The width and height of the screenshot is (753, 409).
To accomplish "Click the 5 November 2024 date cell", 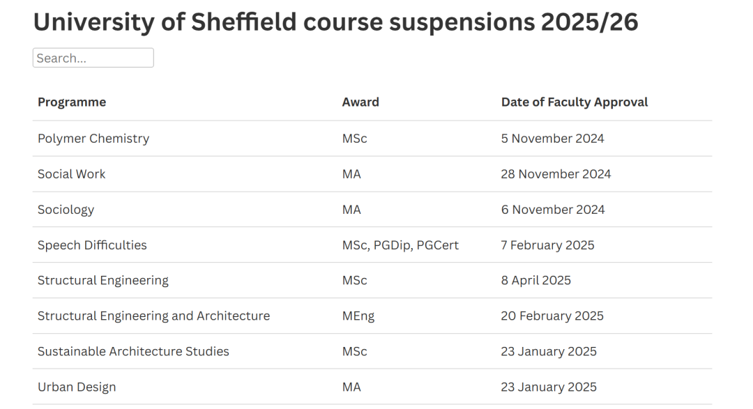I will click(x=553, y=139).
